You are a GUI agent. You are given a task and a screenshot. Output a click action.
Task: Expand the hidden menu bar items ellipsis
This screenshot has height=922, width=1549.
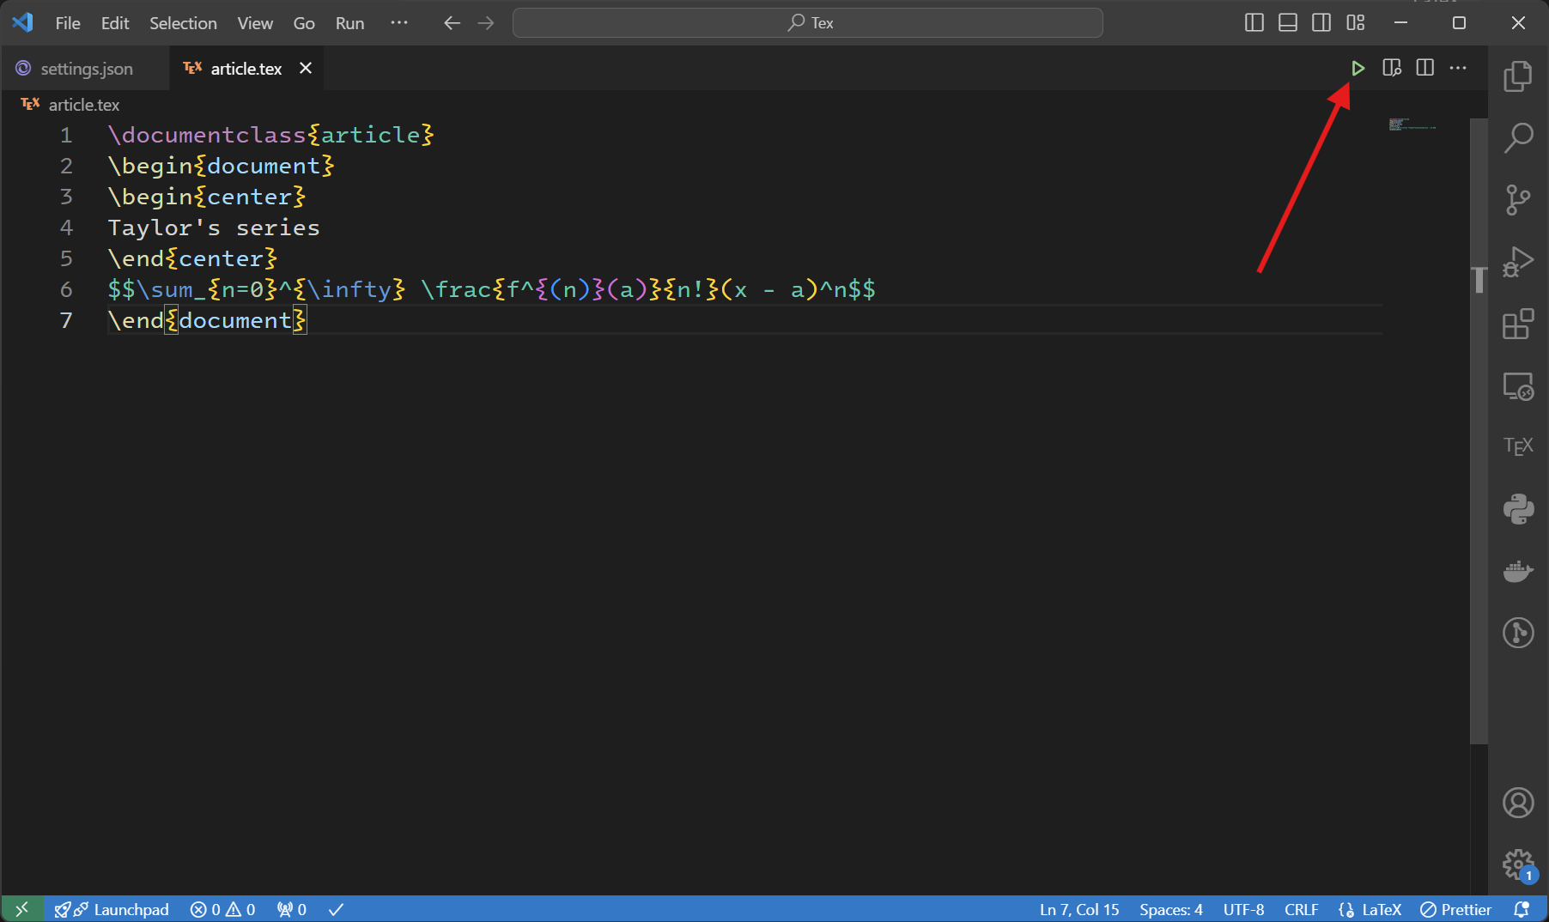point(399,23)
